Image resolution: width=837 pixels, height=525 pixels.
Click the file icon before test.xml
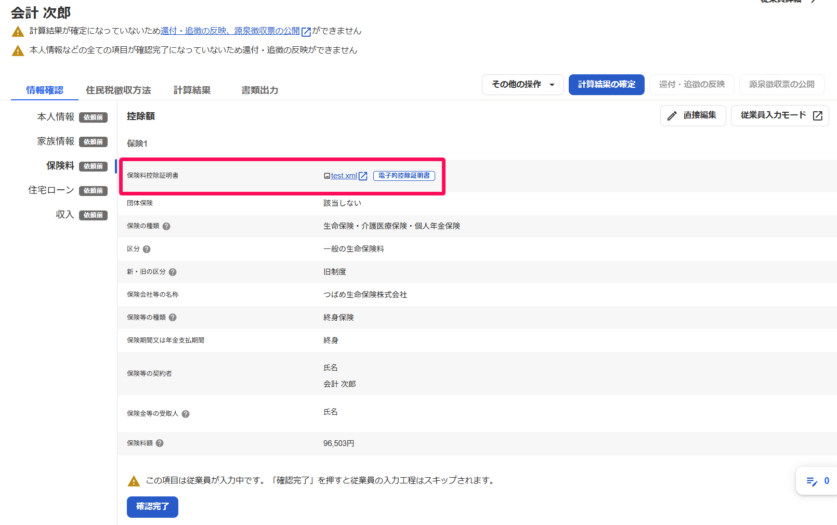[x=327, y=176]
